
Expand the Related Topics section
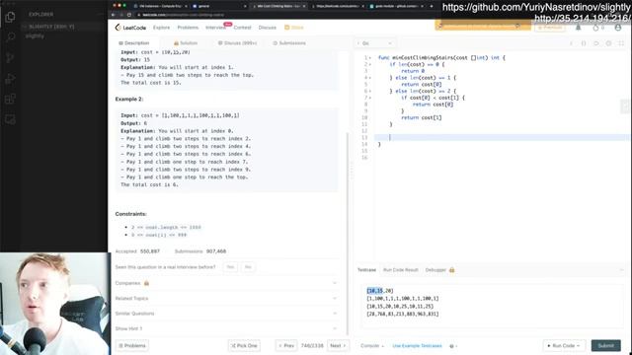pos(226,298)
